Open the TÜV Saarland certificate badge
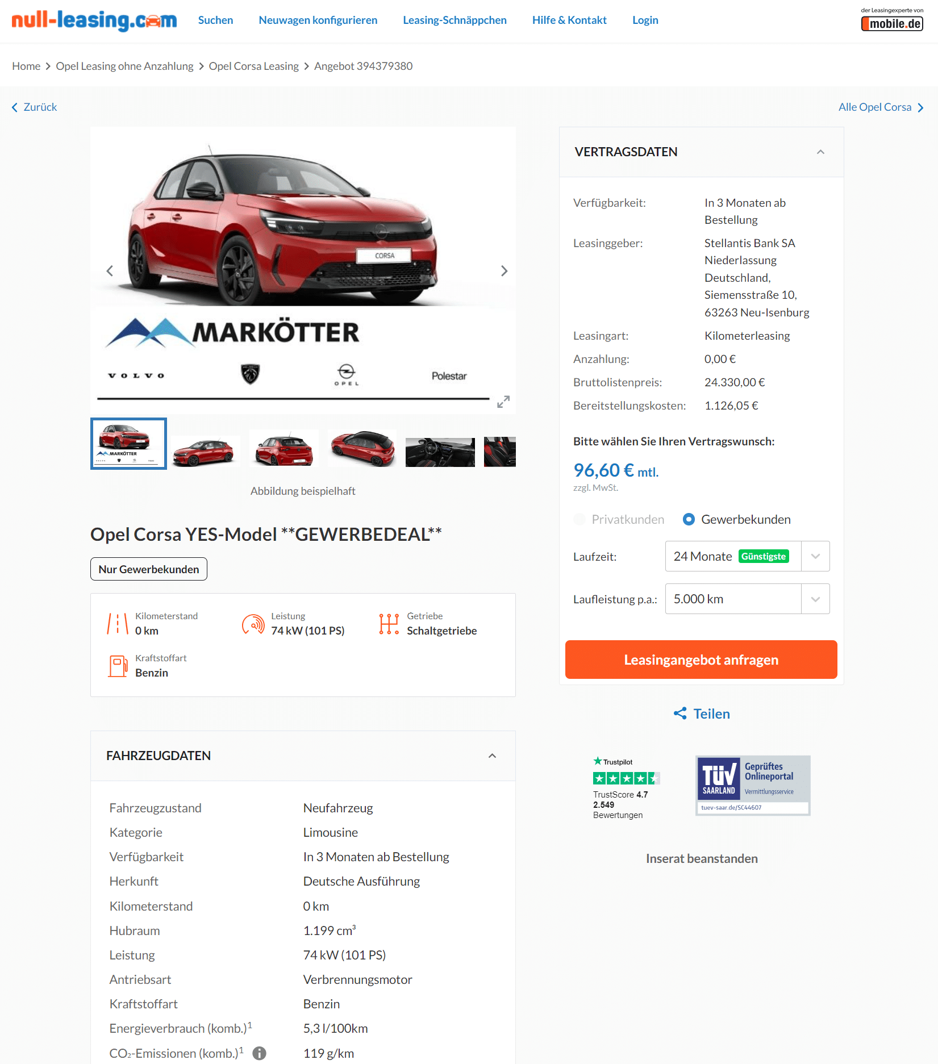This screenshot has width=938, height=1064. 753,786
